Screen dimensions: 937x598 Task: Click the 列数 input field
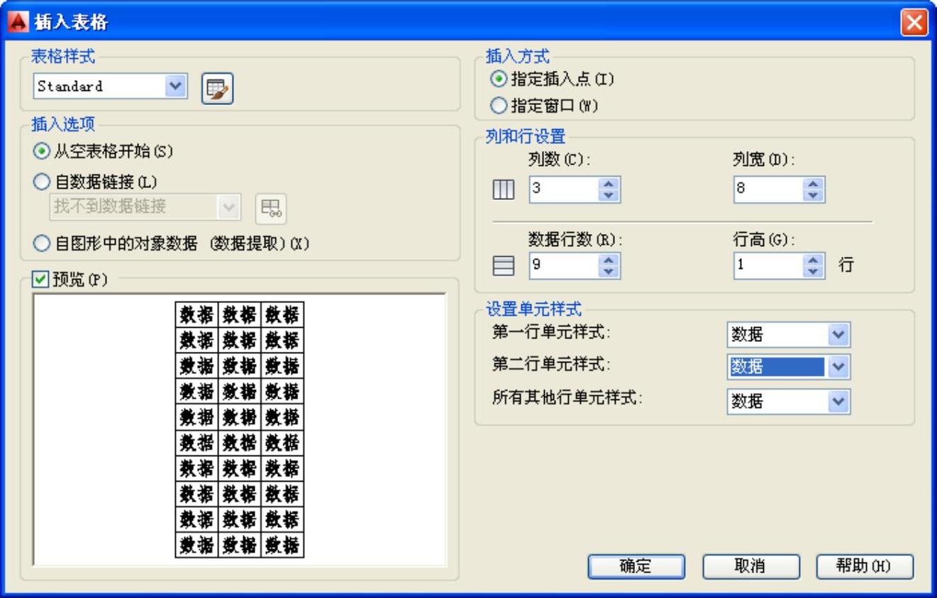pyautogui.click(x=565, y=190)
